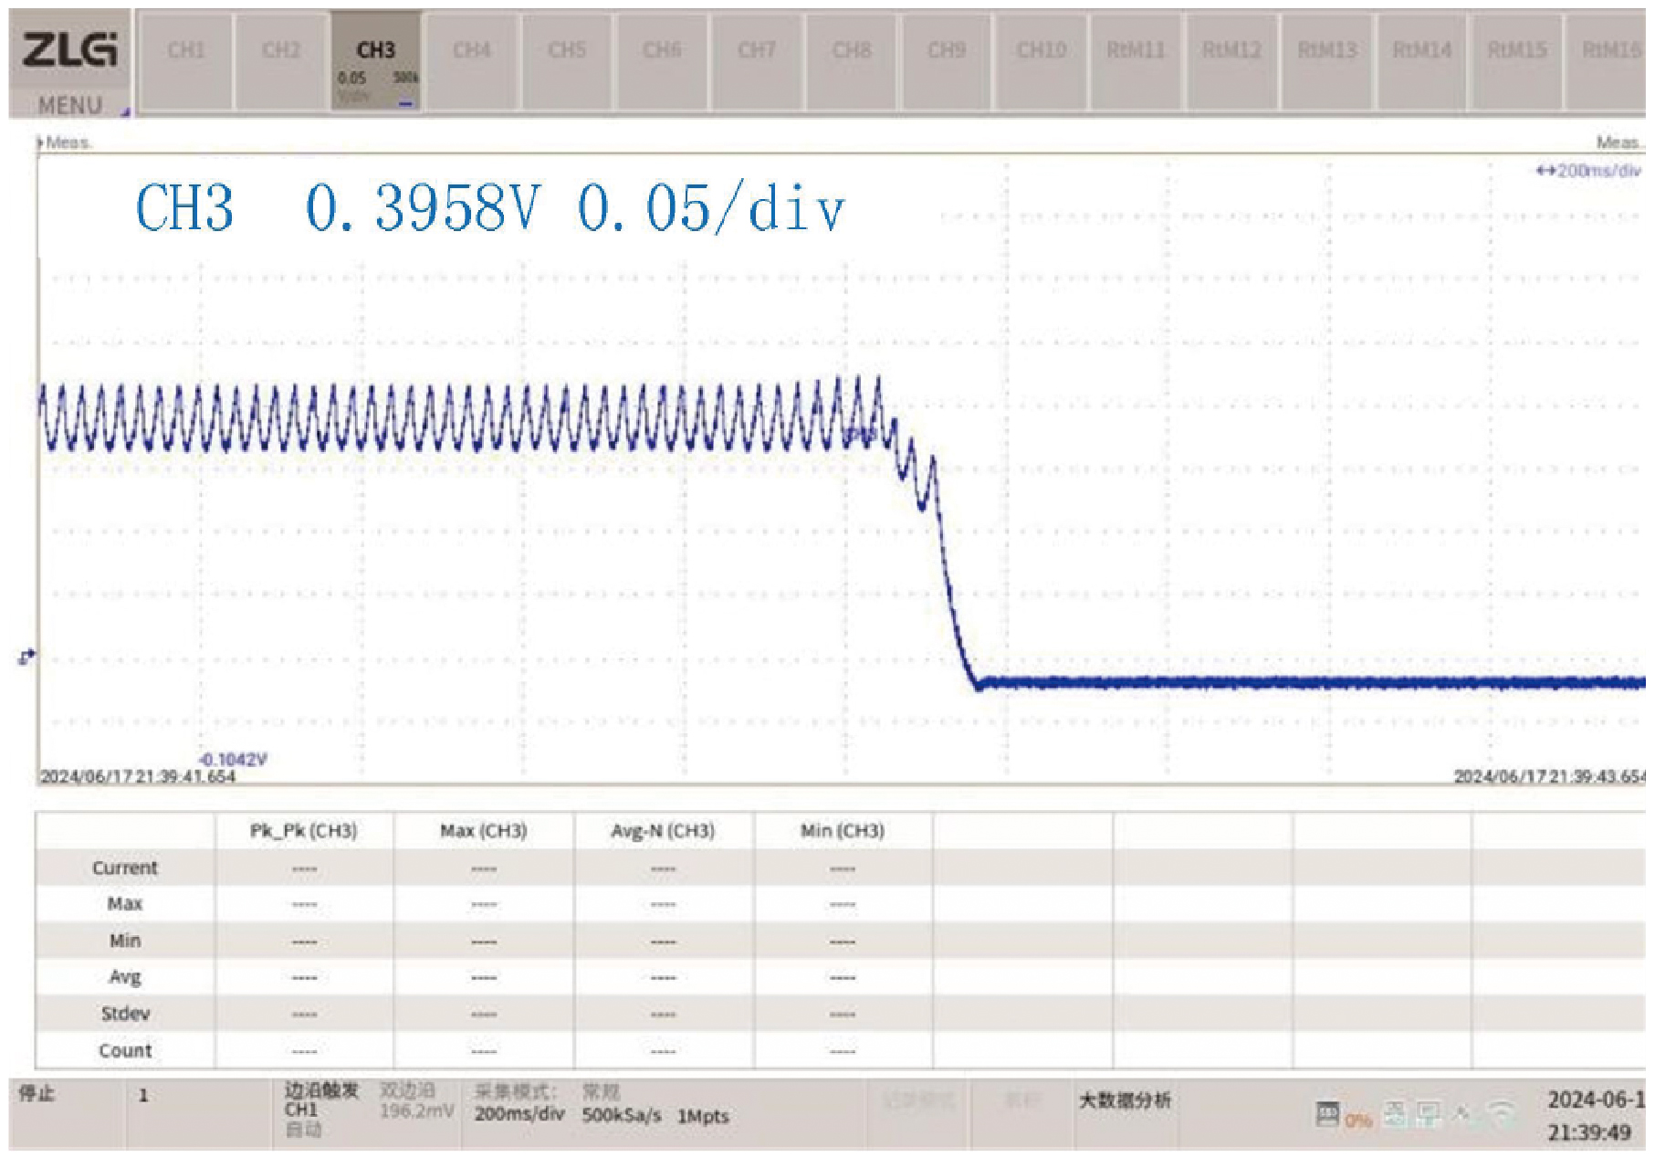Click the remote display icon in status bar
This screenshot has height=1157, width=1655.
(1429, 1113)
